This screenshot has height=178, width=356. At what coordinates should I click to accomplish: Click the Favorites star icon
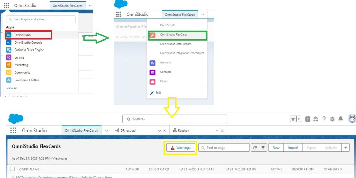coord(293,119)
